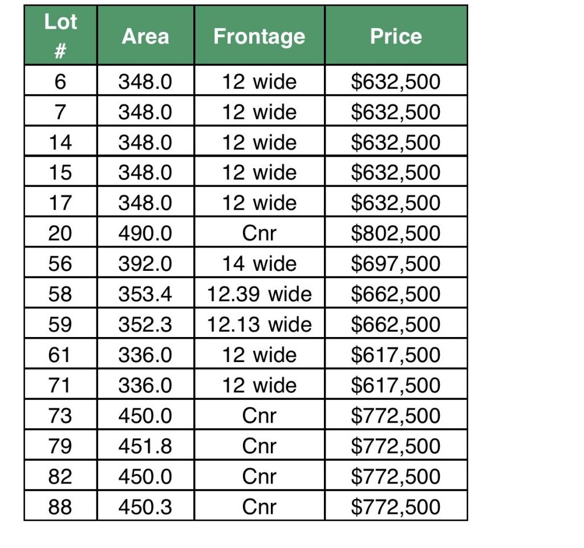Select the price for lot 7

click(396, 111)
